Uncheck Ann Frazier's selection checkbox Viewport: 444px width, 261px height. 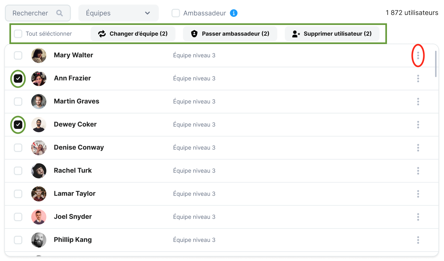tap(18, 78)
